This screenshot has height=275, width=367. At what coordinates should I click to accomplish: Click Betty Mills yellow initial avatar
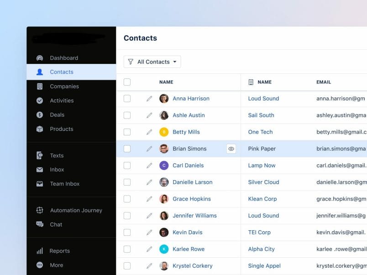(x=164, y=132)
